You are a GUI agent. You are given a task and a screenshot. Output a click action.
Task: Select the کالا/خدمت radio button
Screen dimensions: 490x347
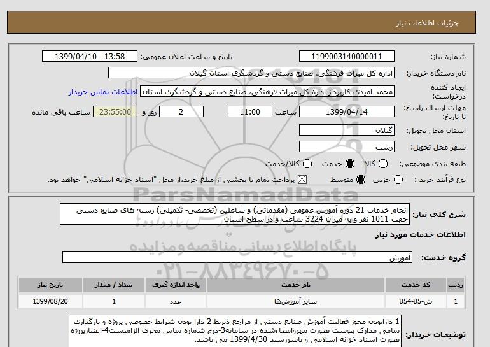tap(307, 164)
